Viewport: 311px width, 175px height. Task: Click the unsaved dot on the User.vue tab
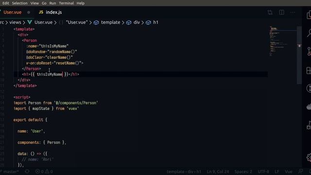pyautogui.click(x=29, y=12)
